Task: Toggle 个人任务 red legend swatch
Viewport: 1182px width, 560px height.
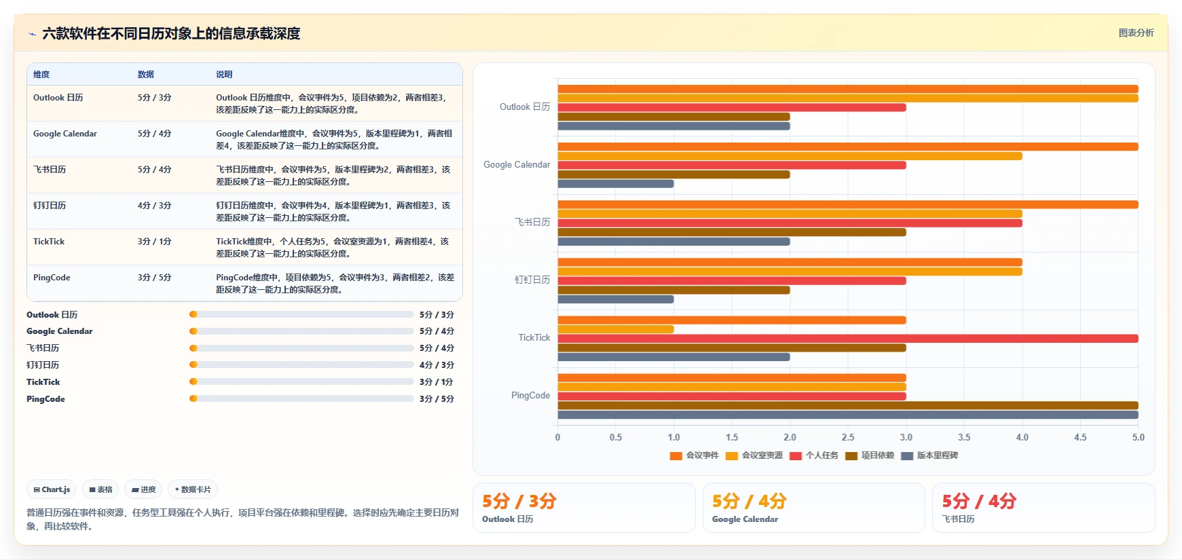Action: point(796,456)
